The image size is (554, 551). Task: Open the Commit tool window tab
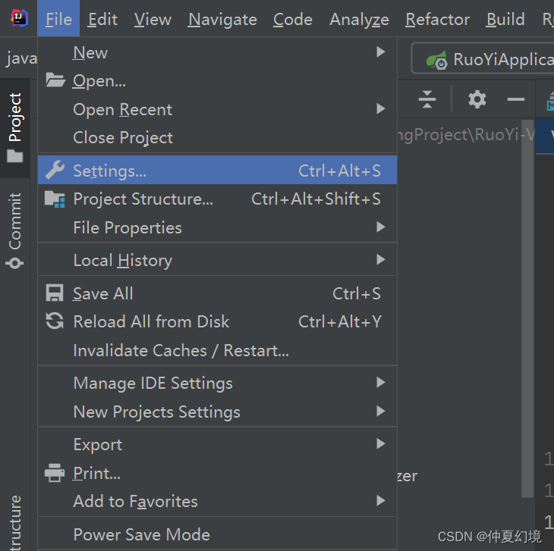tap(15, 230)
